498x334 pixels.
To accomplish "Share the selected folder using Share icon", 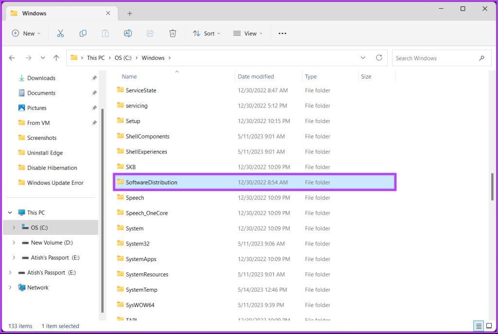I will pos(150,33).
